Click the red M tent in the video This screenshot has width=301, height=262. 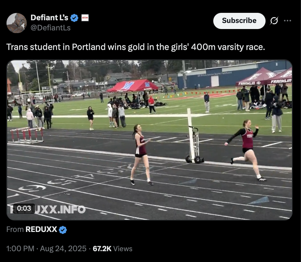[133, 85]
